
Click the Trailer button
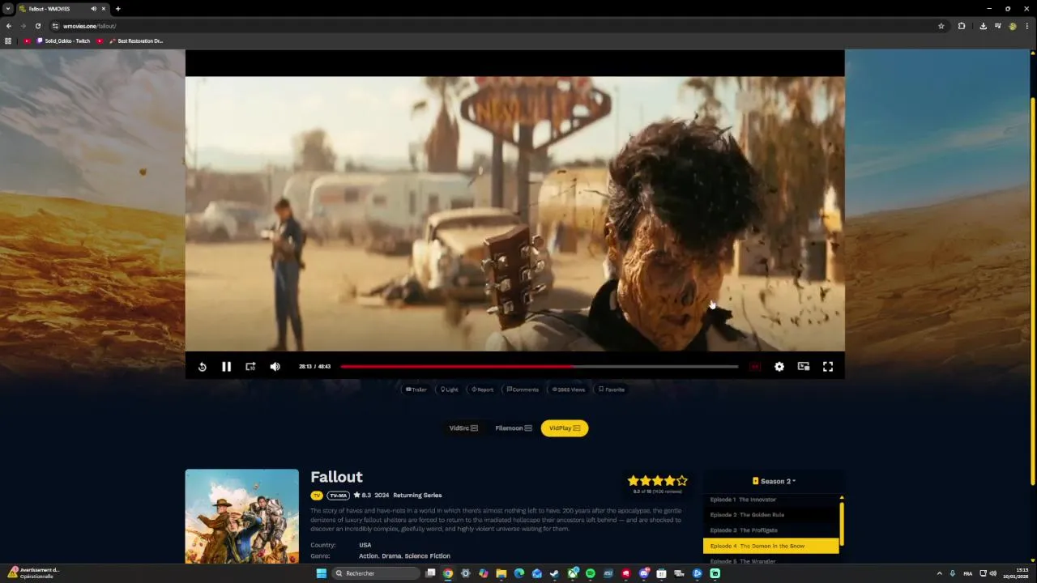click(x=416, y=389)
